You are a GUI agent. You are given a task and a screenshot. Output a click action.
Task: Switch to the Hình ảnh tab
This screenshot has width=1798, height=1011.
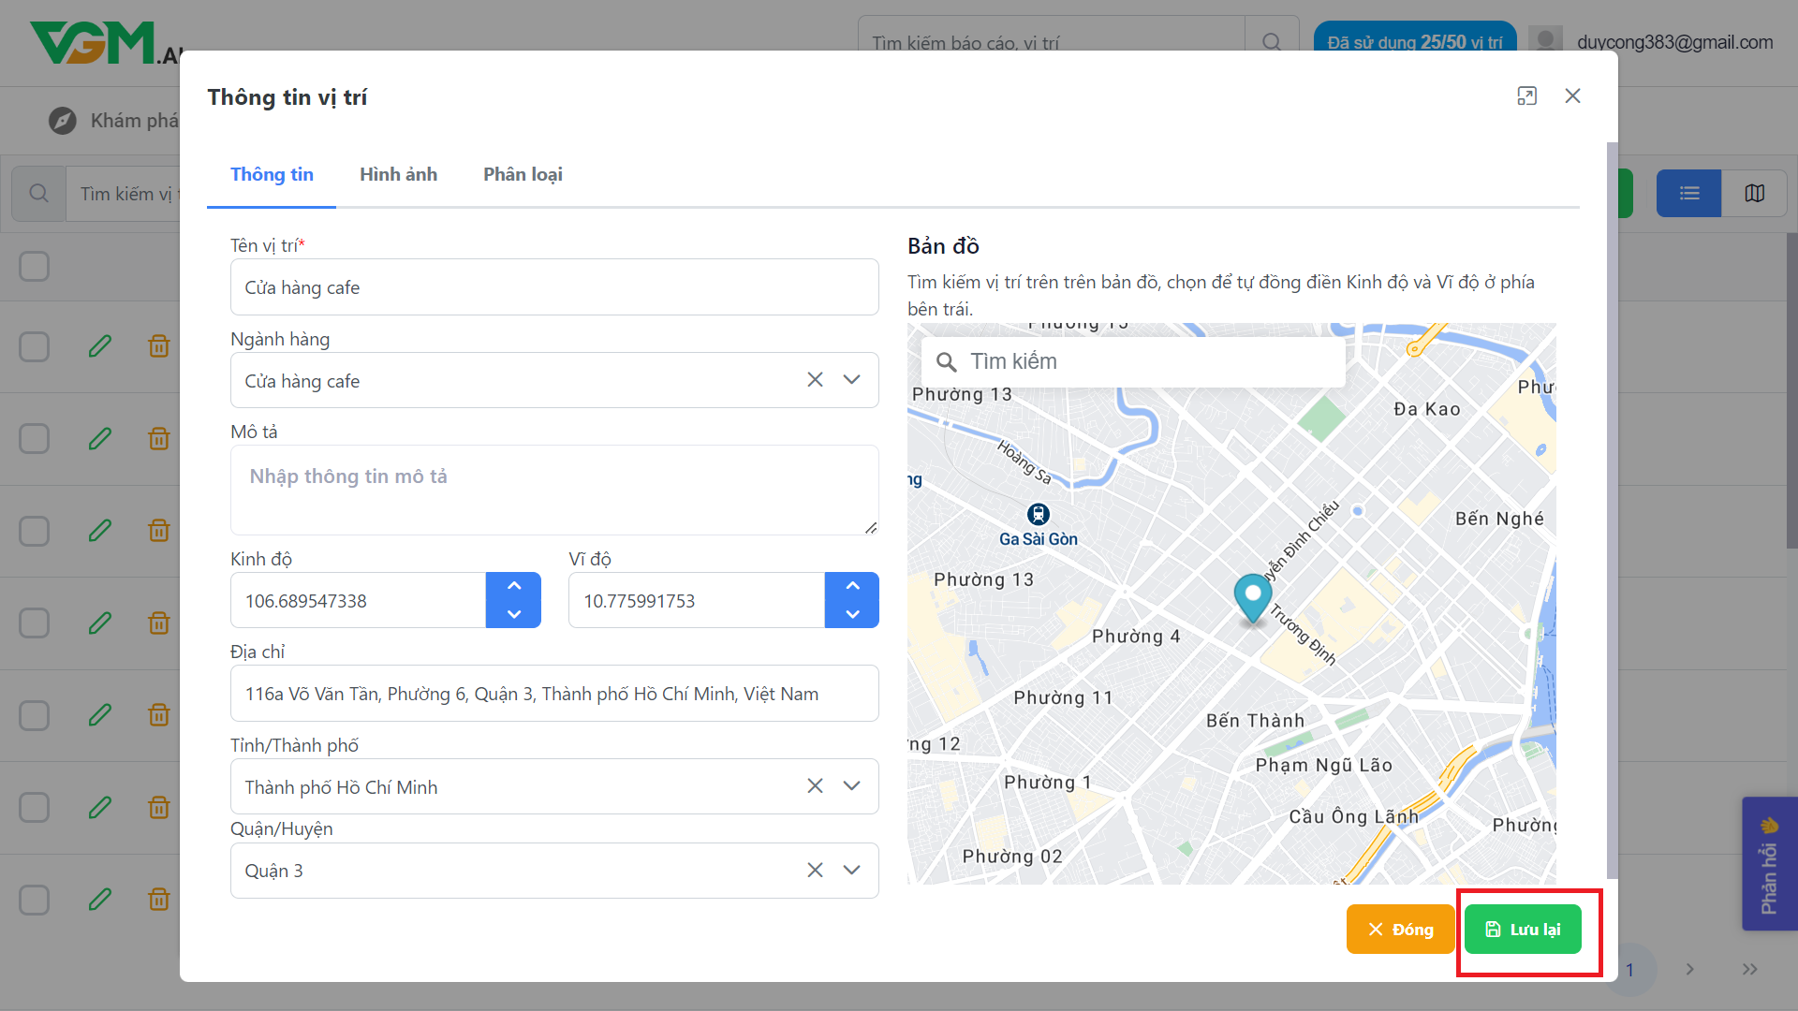398,175
